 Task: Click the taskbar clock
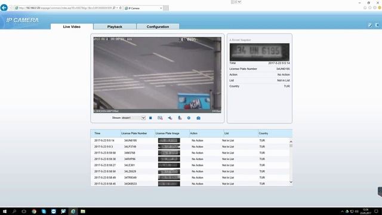coord(366,211)
